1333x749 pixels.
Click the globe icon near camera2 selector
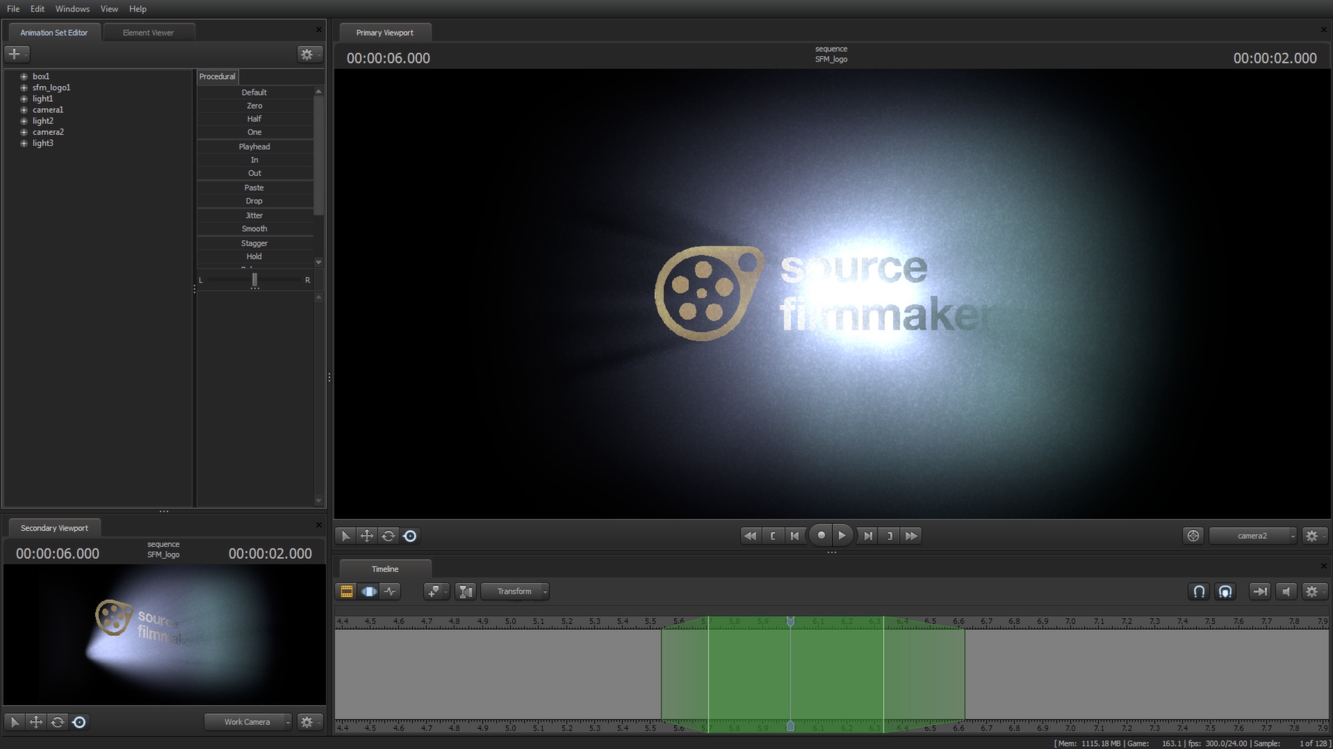[x=1194, y=536]
